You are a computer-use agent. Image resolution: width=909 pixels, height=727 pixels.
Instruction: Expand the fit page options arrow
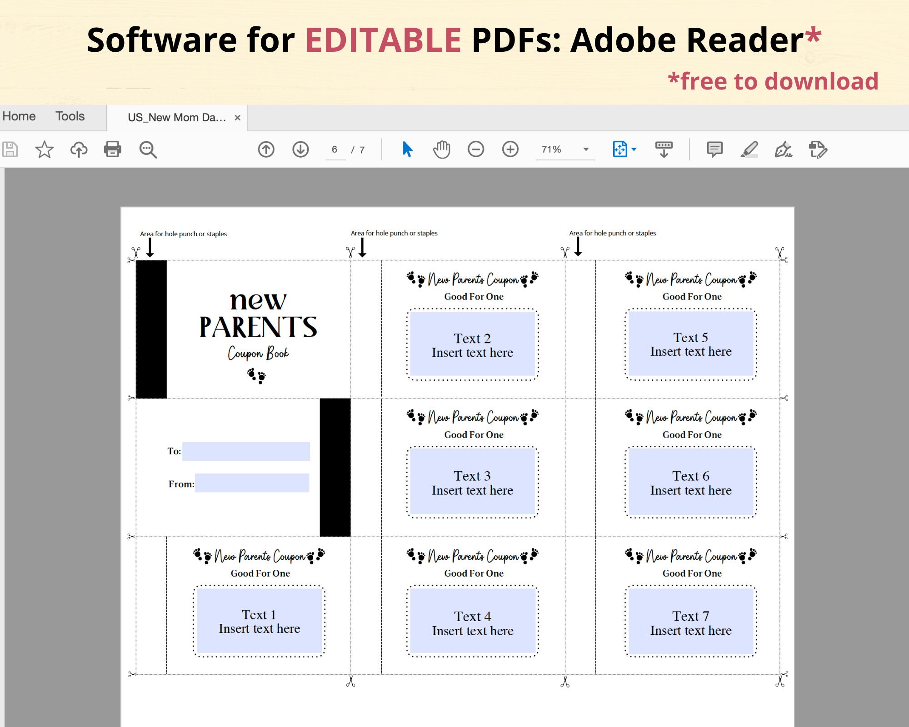pos(634,149)
